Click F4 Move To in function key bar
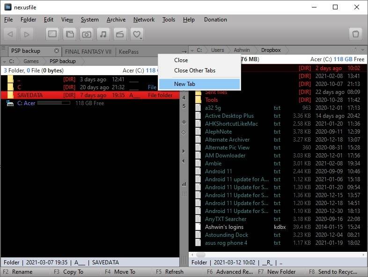Screen dimensions: 368x277 tap(120, 272)
